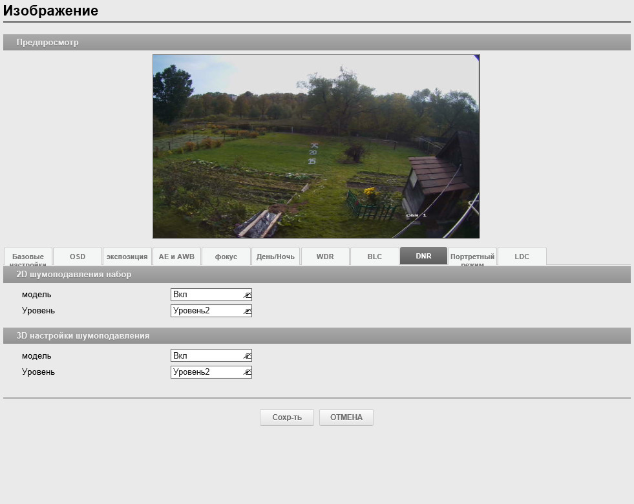Screen dimensions: 634x504
Task: Switch to the OSD tab
Action: (x=77, y=257)
